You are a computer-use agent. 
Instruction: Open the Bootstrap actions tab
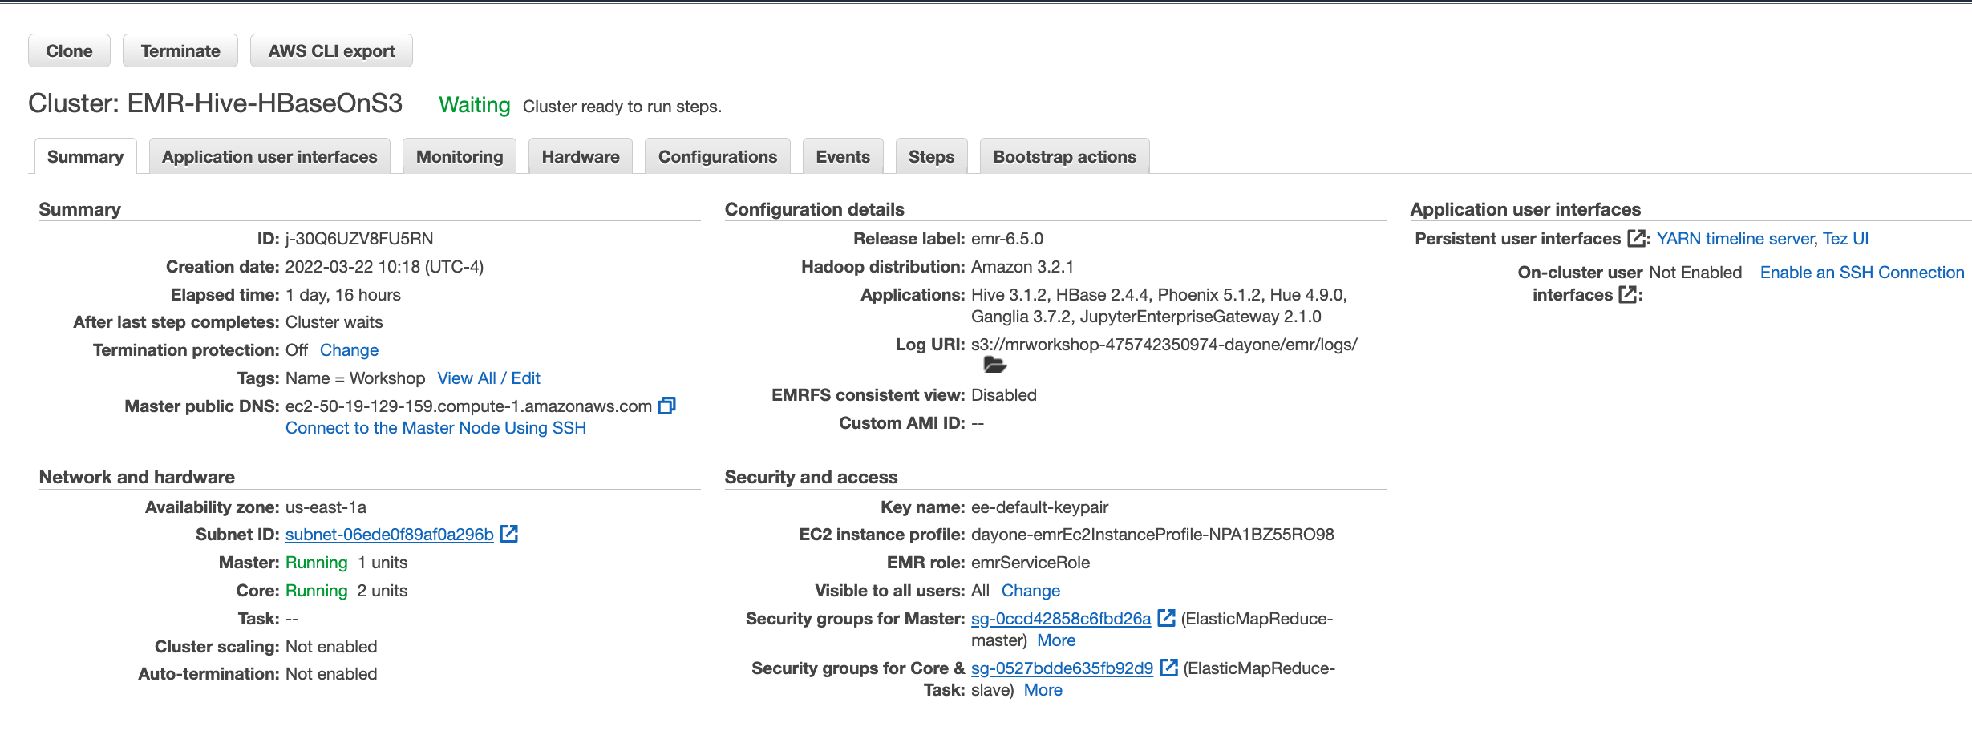click(1065, 156)
